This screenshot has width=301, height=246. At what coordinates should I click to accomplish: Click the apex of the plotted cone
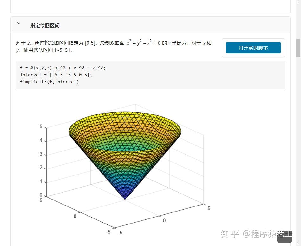click(x=125, y=199)
